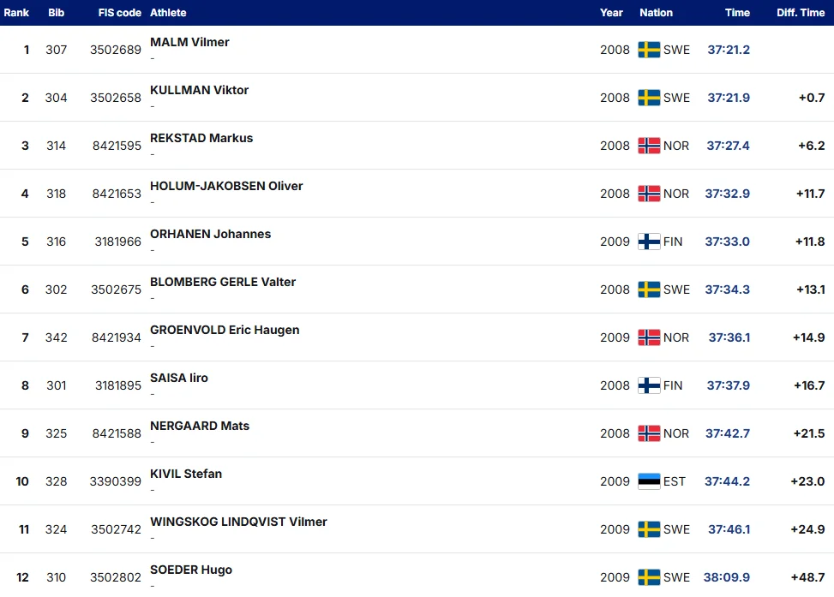Screen dimensions: 834x597
Task: Click the Norway flag for REKSTAD Markus
Action: point(649,146)
